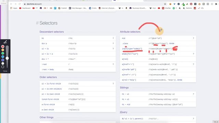Click the Attribute selectors heading
The width and height of the screenshot is (219, 123).
pyautogui.click(x=130, y=32)
